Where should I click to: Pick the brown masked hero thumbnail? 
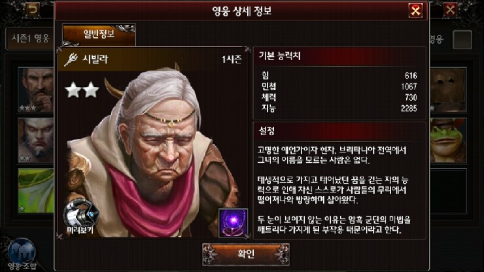pyautogui.click(x=448, y=90)
